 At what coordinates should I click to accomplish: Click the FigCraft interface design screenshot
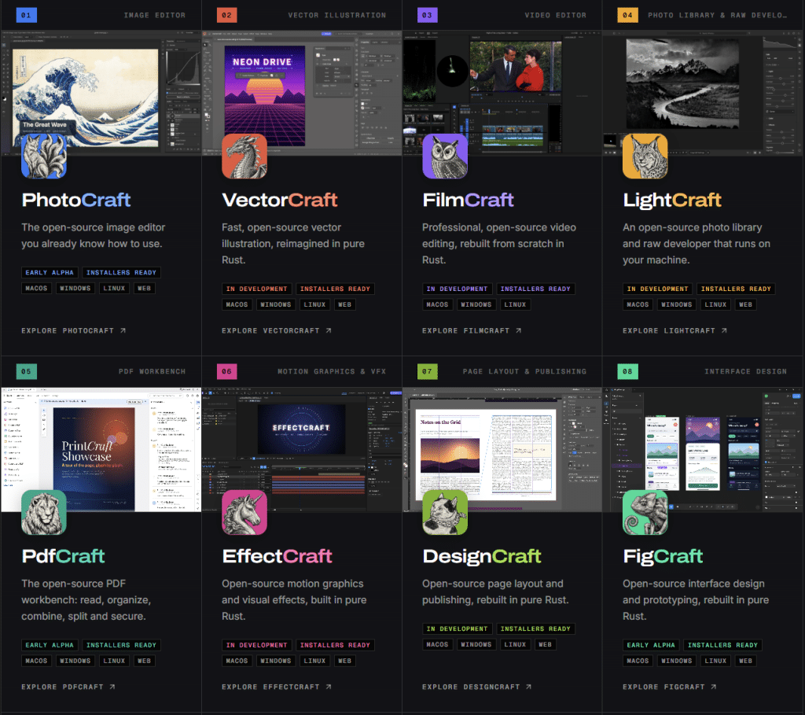(703, 449)
